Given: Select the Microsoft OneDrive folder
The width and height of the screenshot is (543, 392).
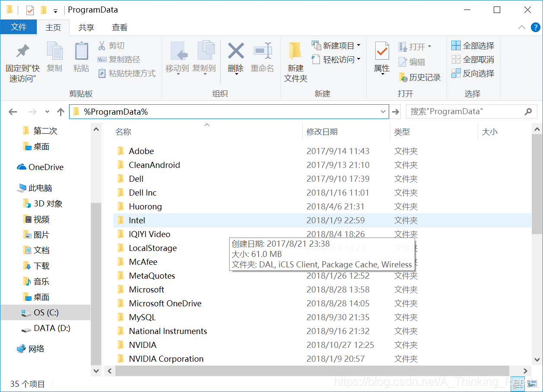Looking at the screenshot, I should 165,303.
